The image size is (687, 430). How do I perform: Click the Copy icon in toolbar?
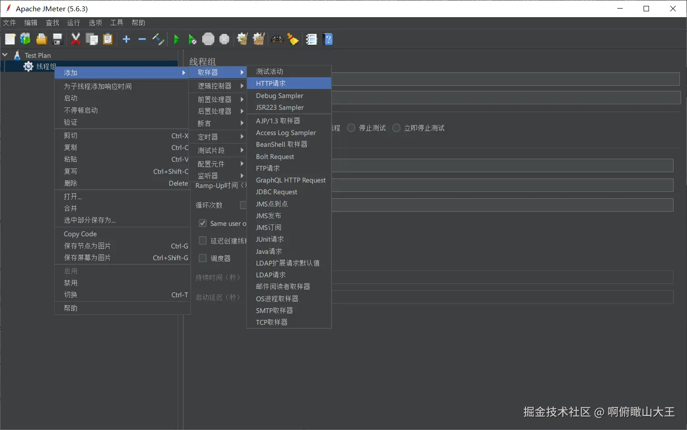(92, 39)
